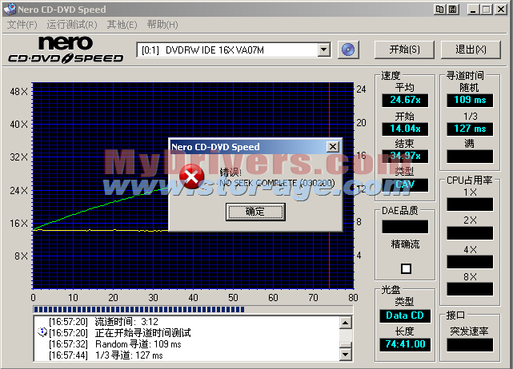The width and height of the screenshot is (513, 369).
Task: Click the second extra title bar icon
Action: (453, 8)
